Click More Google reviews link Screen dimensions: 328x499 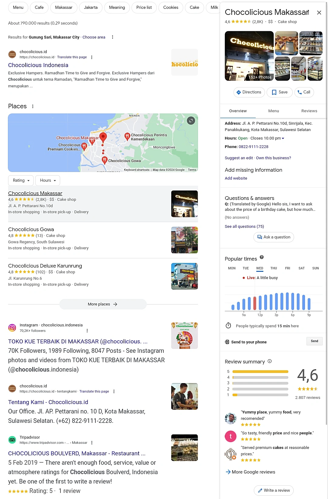click(x=251, y=472)
